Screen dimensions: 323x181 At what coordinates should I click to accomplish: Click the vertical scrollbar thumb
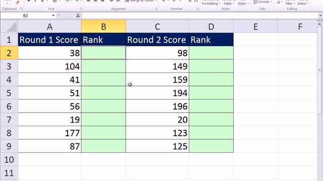pos(319,70)
